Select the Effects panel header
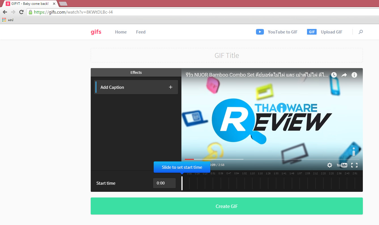The width and height of the screenshot is (379, 225). 136,72
